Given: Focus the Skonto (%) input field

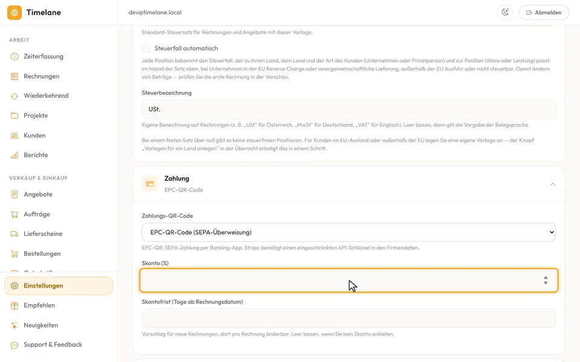Looking at the screenshot, I should [349, 281].
